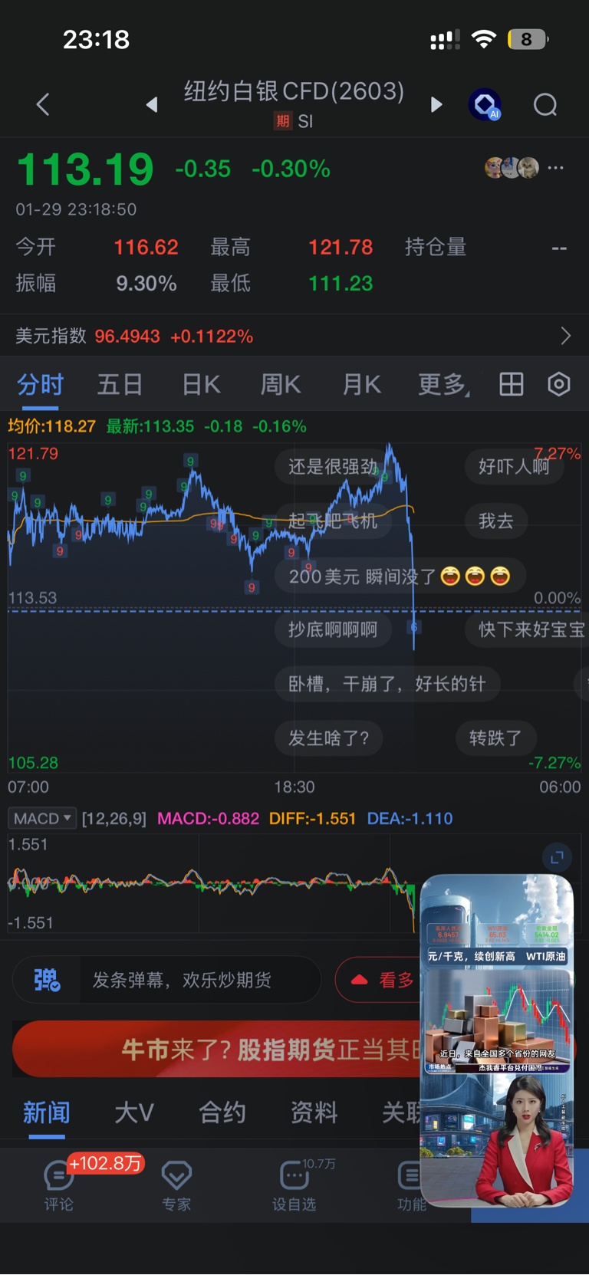Open the 更多 chart periods dropdown

(443, 384)
